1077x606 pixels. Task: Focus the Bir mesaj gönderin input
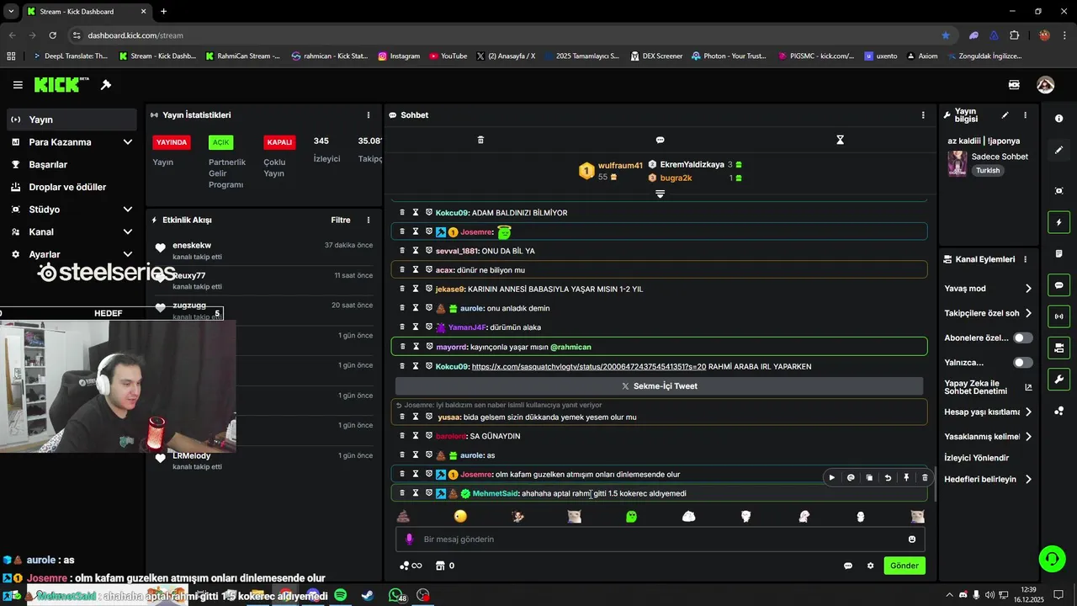661,540
